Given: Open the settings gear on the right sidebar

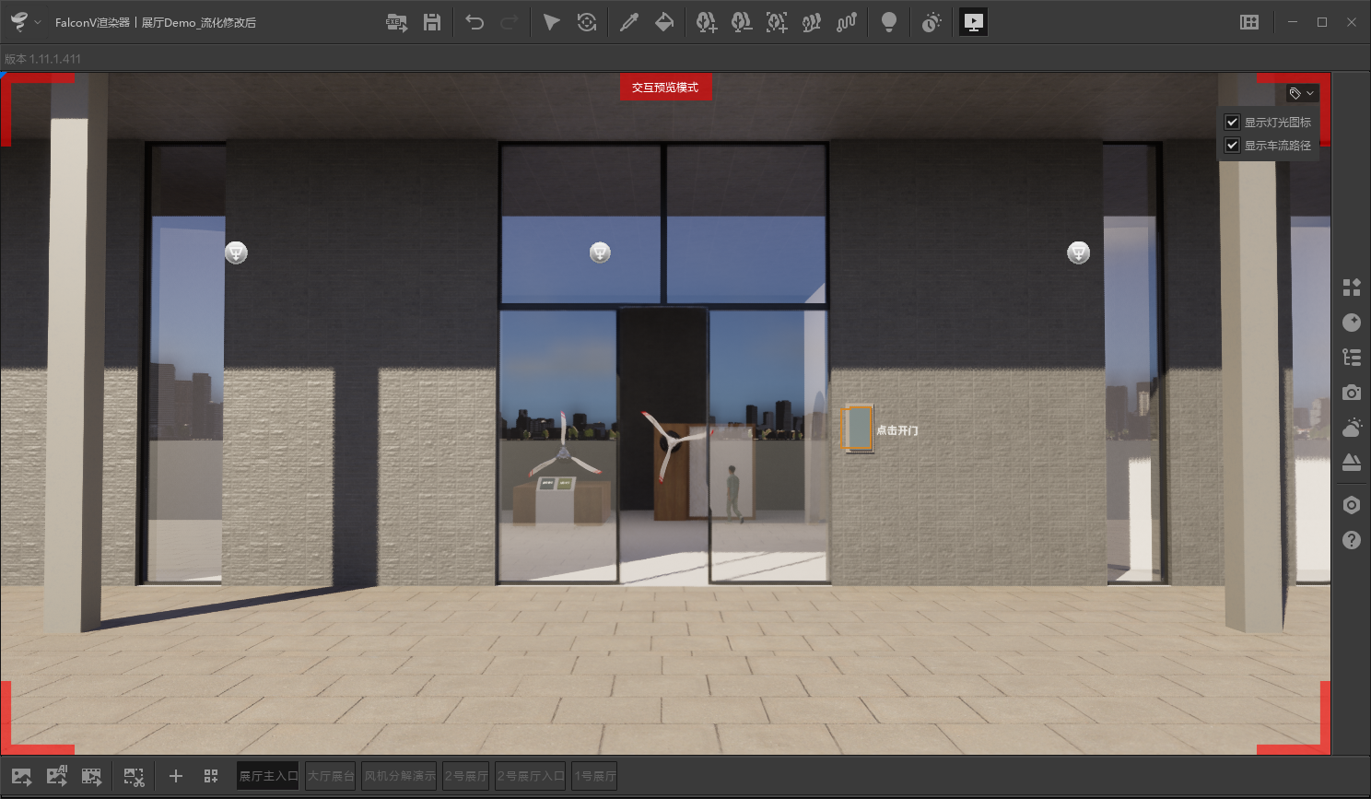Looking at the screenshot, I should pyautogui.click(x=1351, y=504).
